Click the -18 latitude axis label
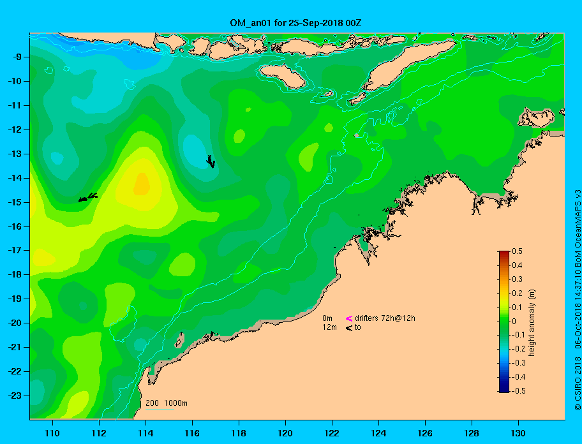582x444 pixels. click(x=15, y=274)
